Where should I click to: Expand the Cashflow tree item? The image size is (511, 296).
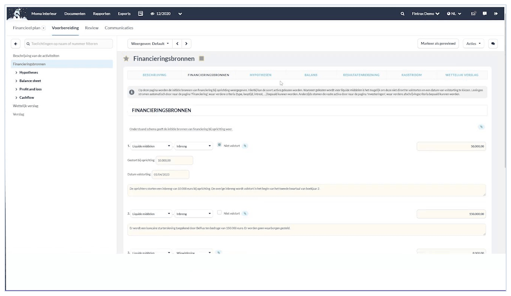point(16,97)
